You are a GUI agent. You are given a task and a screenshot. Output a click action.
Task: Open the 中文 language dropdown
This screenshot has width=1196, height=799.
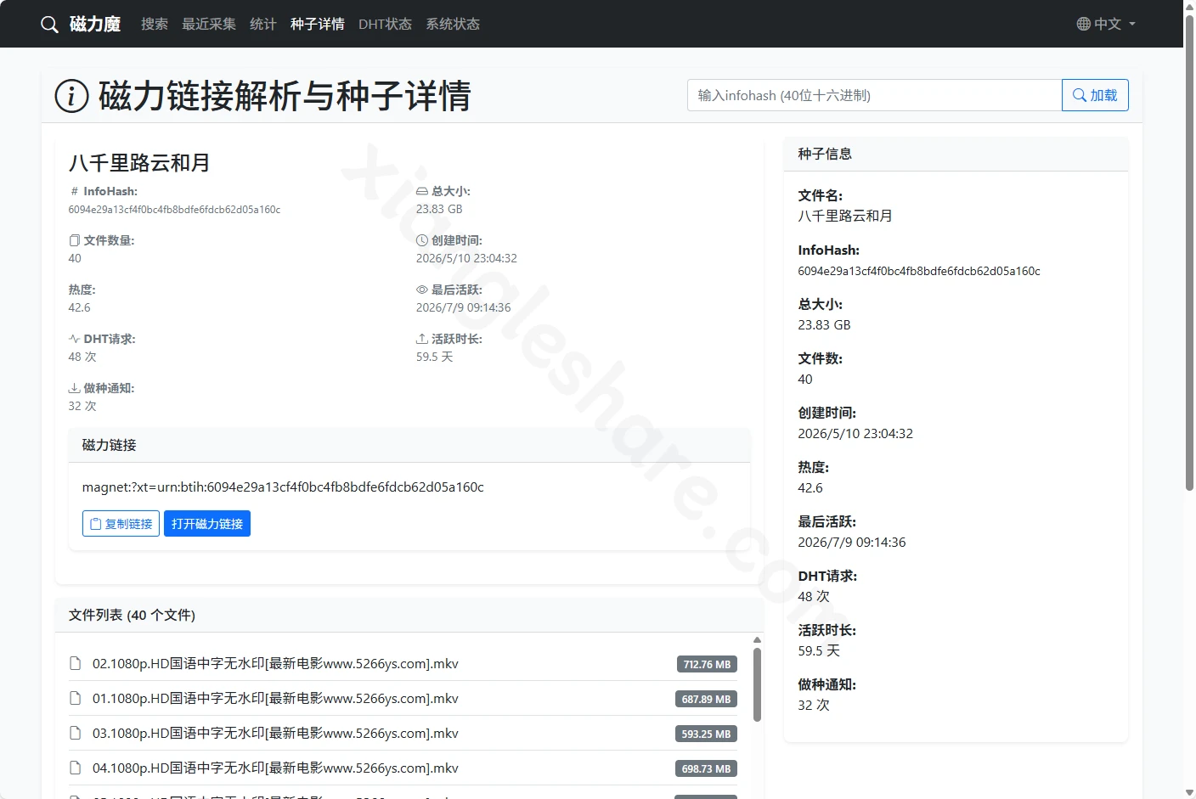coord(1106,24)
